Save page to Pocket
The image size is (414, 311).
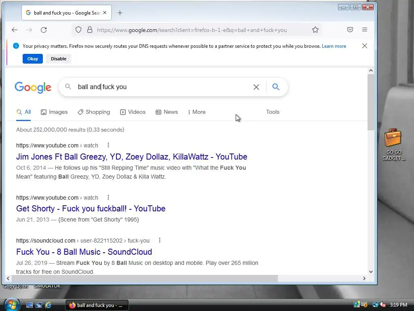350,30
